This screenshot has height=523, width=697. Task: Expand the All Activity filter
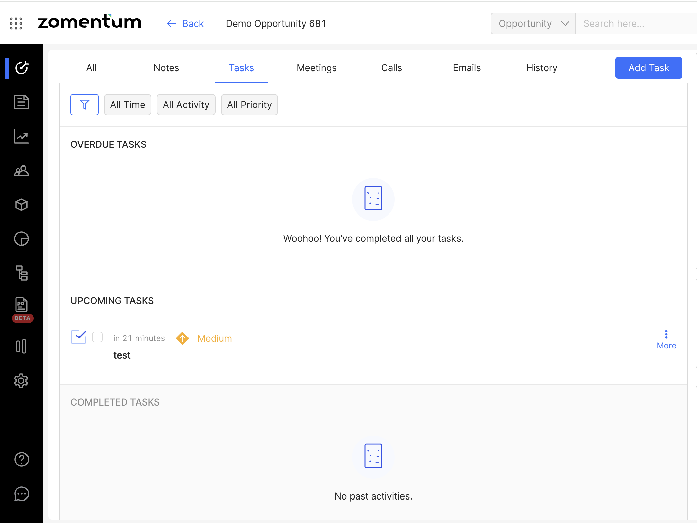click(186, 105)
